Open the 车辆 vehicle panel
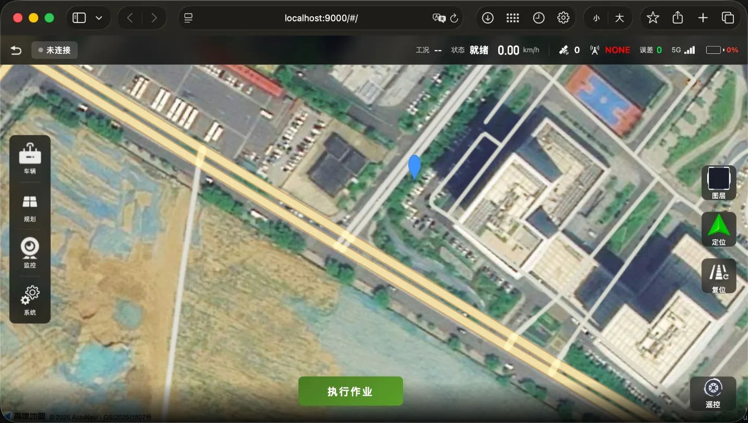 click(30, 159)
